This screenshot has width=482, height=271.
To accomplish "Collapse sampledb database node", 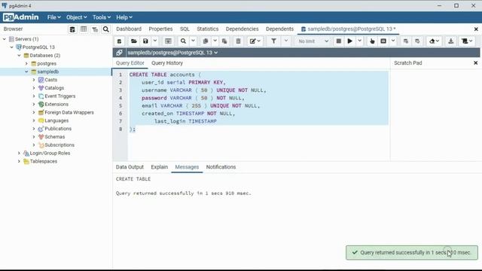I will click(x=26, y=72).
